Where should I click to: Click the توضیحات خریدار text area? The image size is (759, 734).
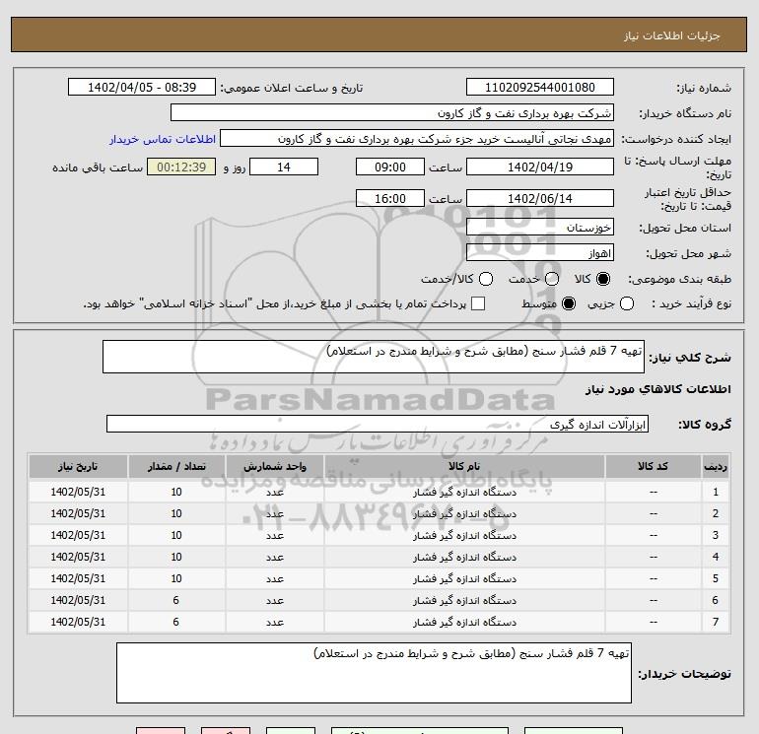pos(374,673)
